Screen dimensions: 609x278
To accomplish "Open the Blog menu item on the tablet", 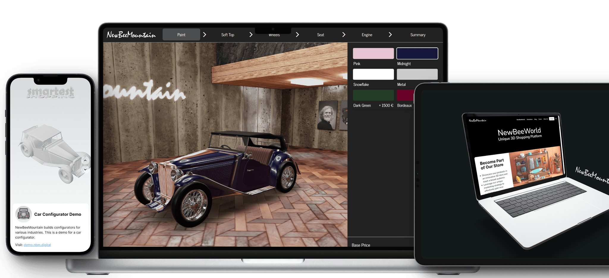I will click(x=536, y=119).
